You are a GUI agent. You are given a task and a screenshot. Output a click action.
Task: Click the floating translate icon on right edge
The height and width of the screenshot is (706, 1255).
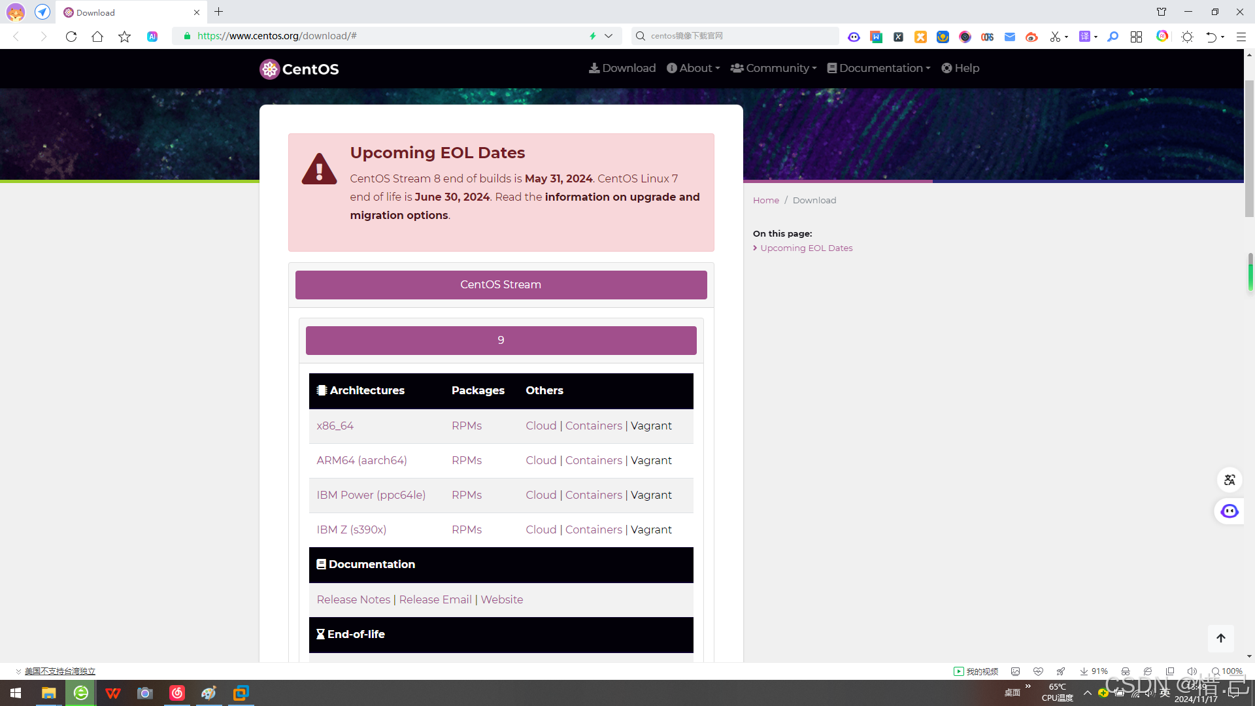tap(1230, 480)
